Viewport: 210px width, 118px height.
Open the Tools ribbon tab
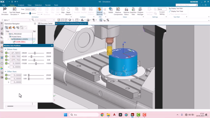click(x=56, y=5)
